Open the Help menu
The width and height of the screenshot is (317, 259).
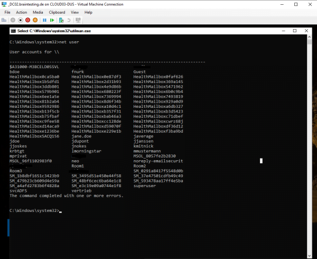[x=88, y=12]
